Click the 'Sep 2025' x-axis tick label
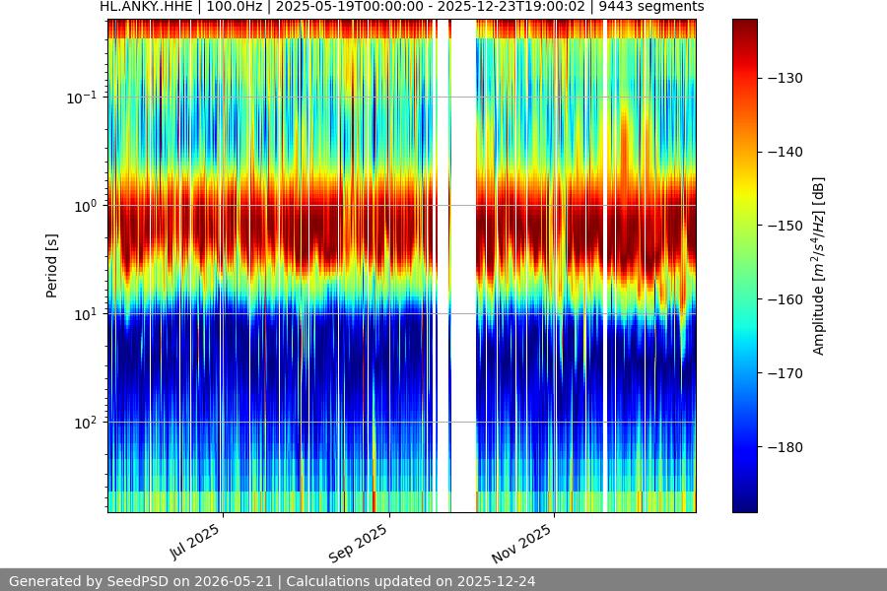The height and width of the screenshot is (591, 887). click(x=358, y=543)
